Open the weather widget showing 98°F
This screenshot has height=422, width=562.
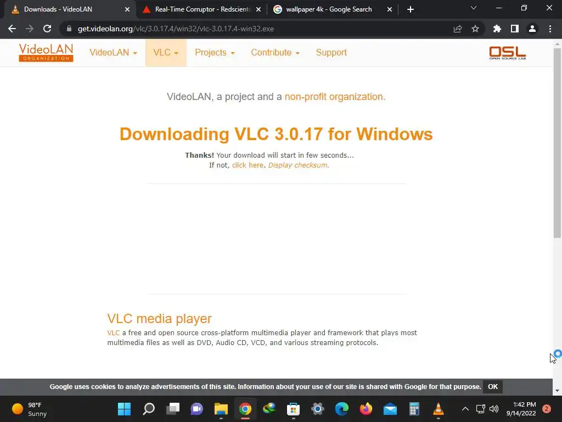[30, 409]
